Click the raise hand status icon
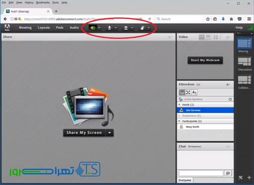The height and width of the screenshot is (185, 254). click(x=142, y=28)
